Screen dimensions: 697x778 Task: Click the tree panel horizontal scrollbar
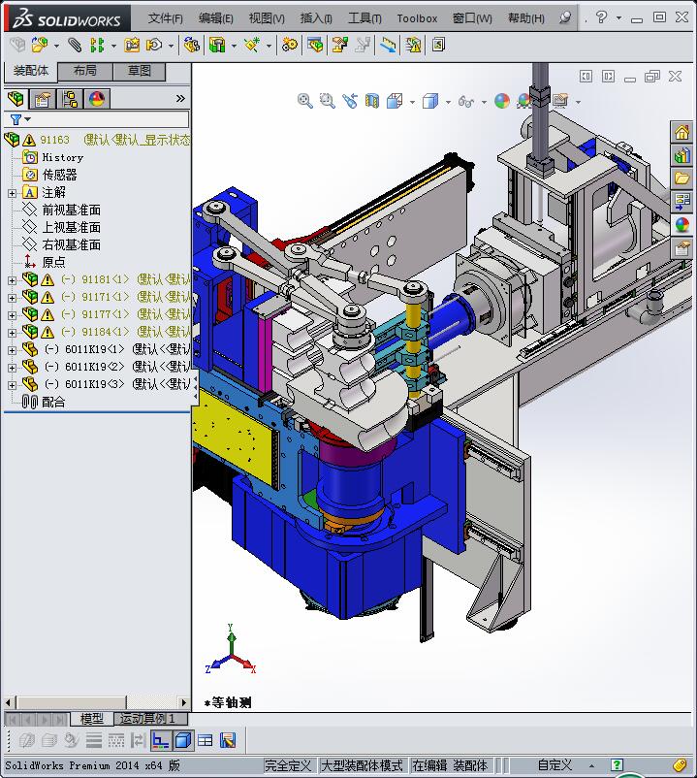[x=97, y=702]
